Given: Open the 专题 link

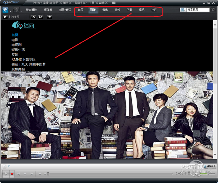Looking at the screenshot, I should pyautogui.click(x=15, y=55).
